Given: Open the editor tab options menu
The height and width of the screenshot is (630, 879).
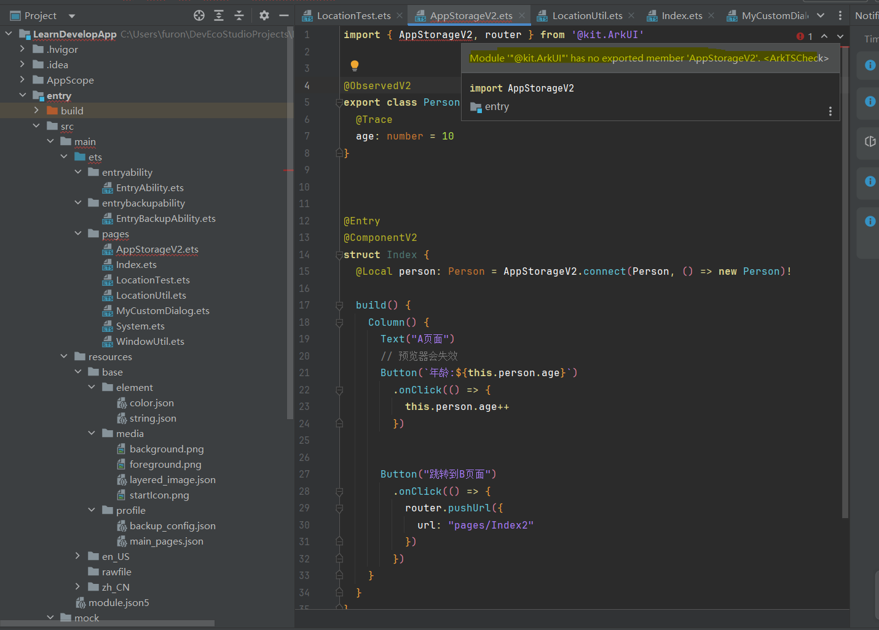Looking at the screenshot, I should tap(840, 15).
